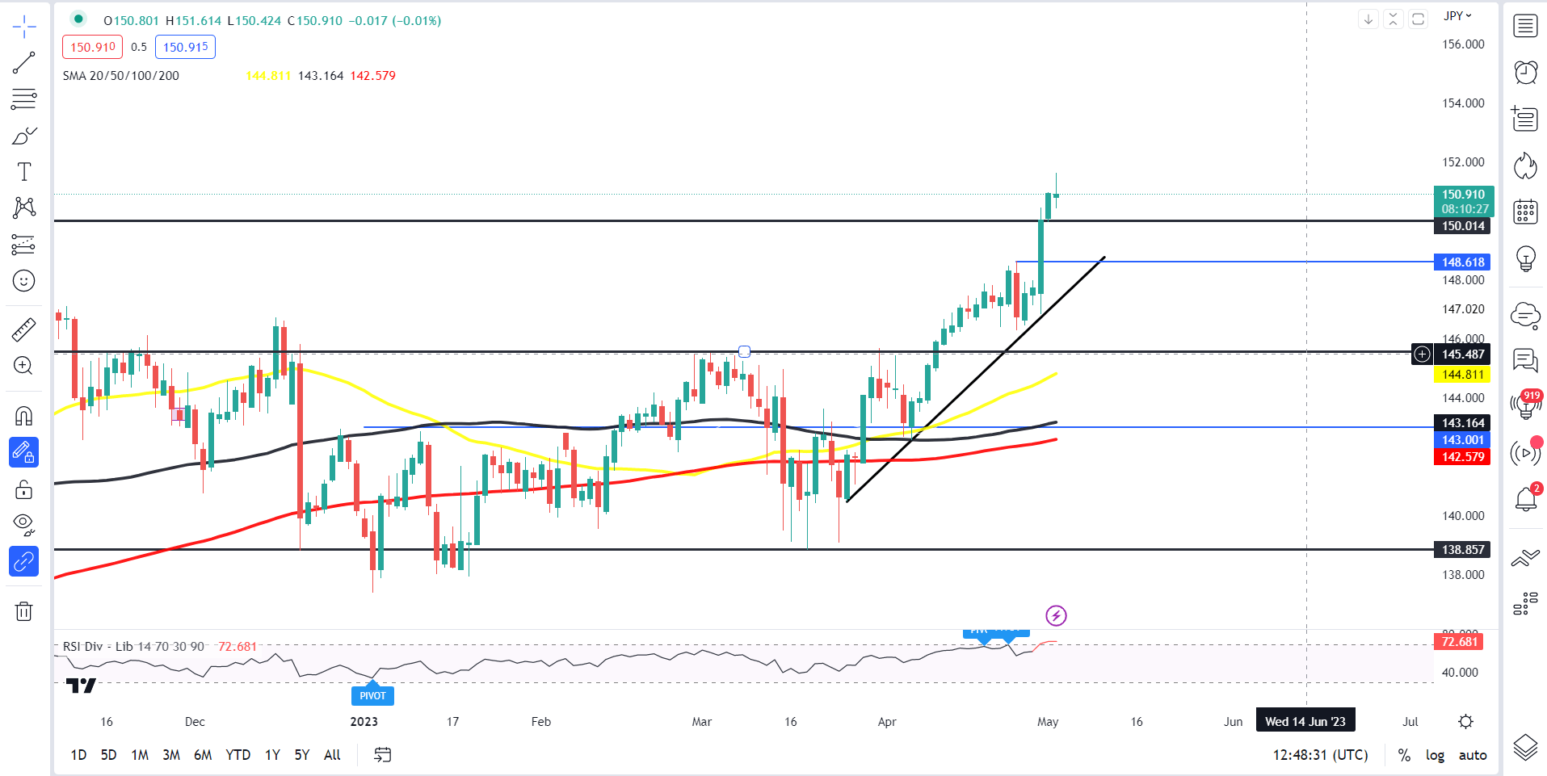Open ideas stream with 919 badge
Screen dimensions: 1547x776
pos(1525,406)
